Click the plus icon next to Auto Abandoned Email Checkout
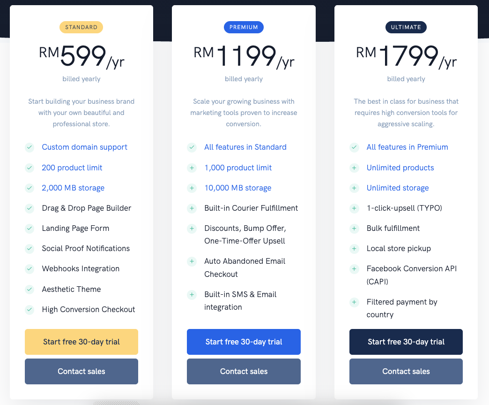This screenshot has width=489, height=405. tap(192, 261)
